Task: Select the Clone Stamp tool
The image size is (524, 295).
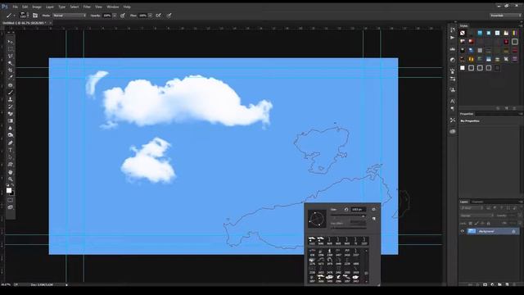Action: (x=11, y=100)
